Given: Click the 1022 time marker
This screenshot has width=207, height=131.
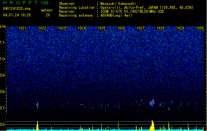Looking at the screenshot, I should click(42, 28).
